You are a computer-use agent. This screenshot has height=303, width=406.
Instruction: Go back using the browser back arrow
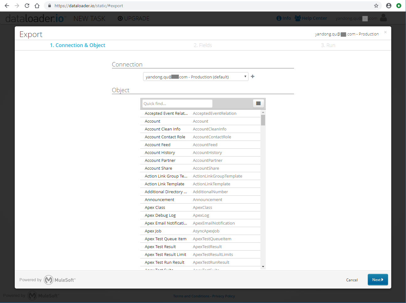(7, 6)
